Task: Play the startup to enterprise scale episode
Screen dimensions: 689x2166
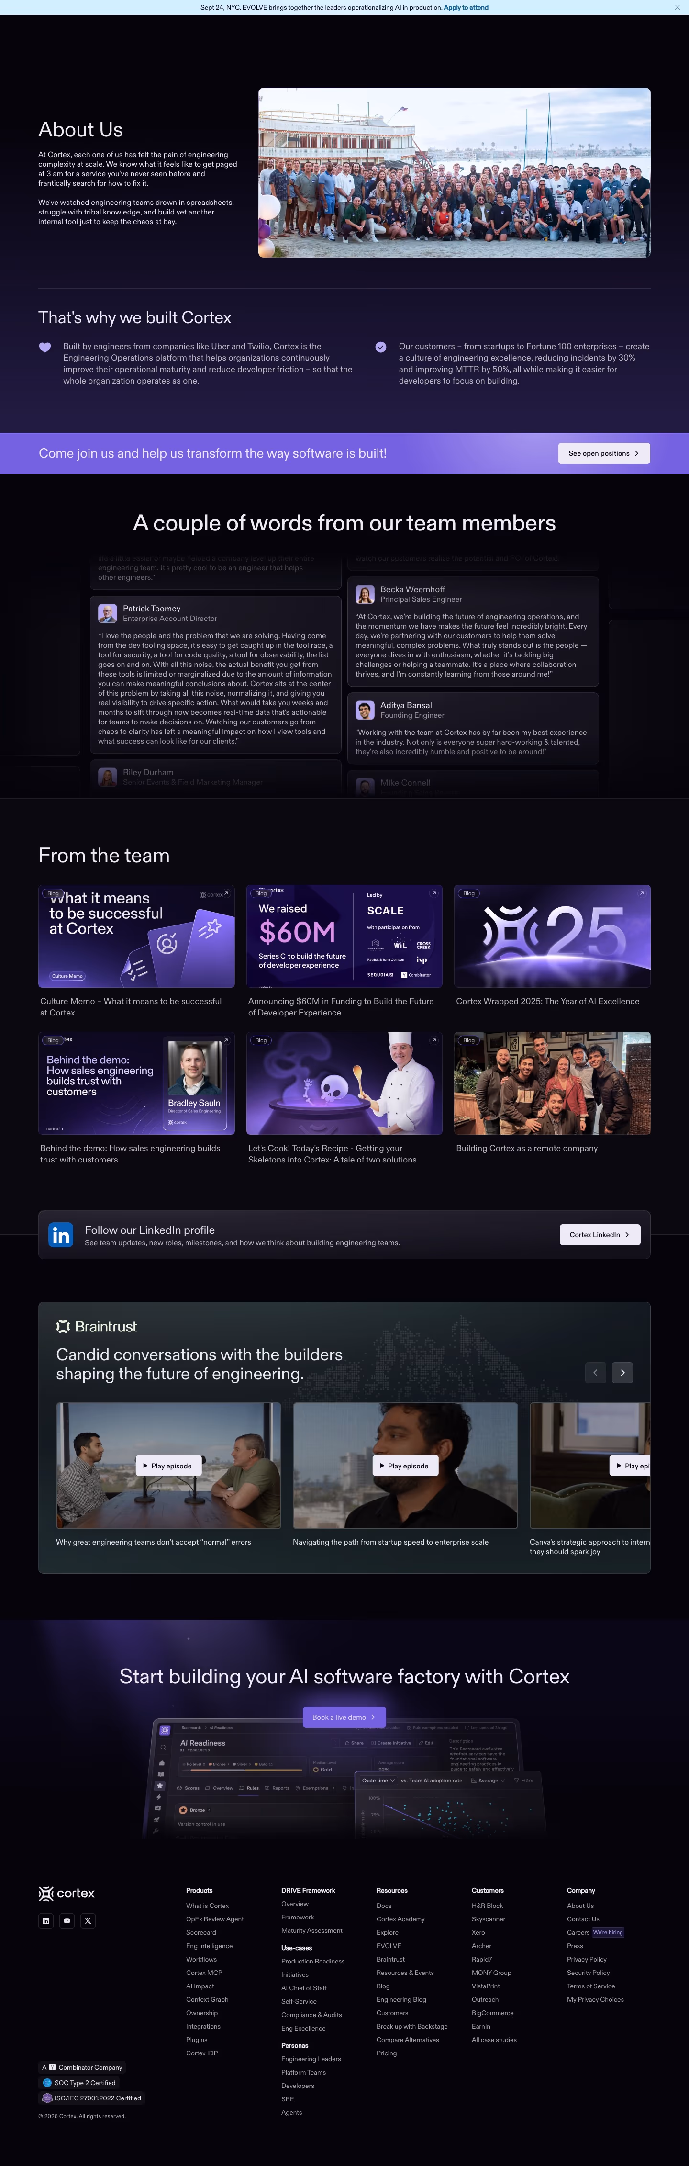Action: (x=406, y=1466)
